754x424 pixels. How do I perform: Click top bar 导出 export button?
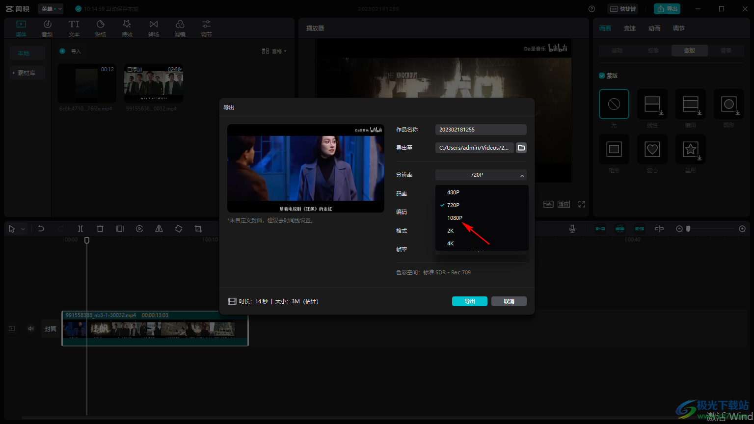click(x=667, y=9)
